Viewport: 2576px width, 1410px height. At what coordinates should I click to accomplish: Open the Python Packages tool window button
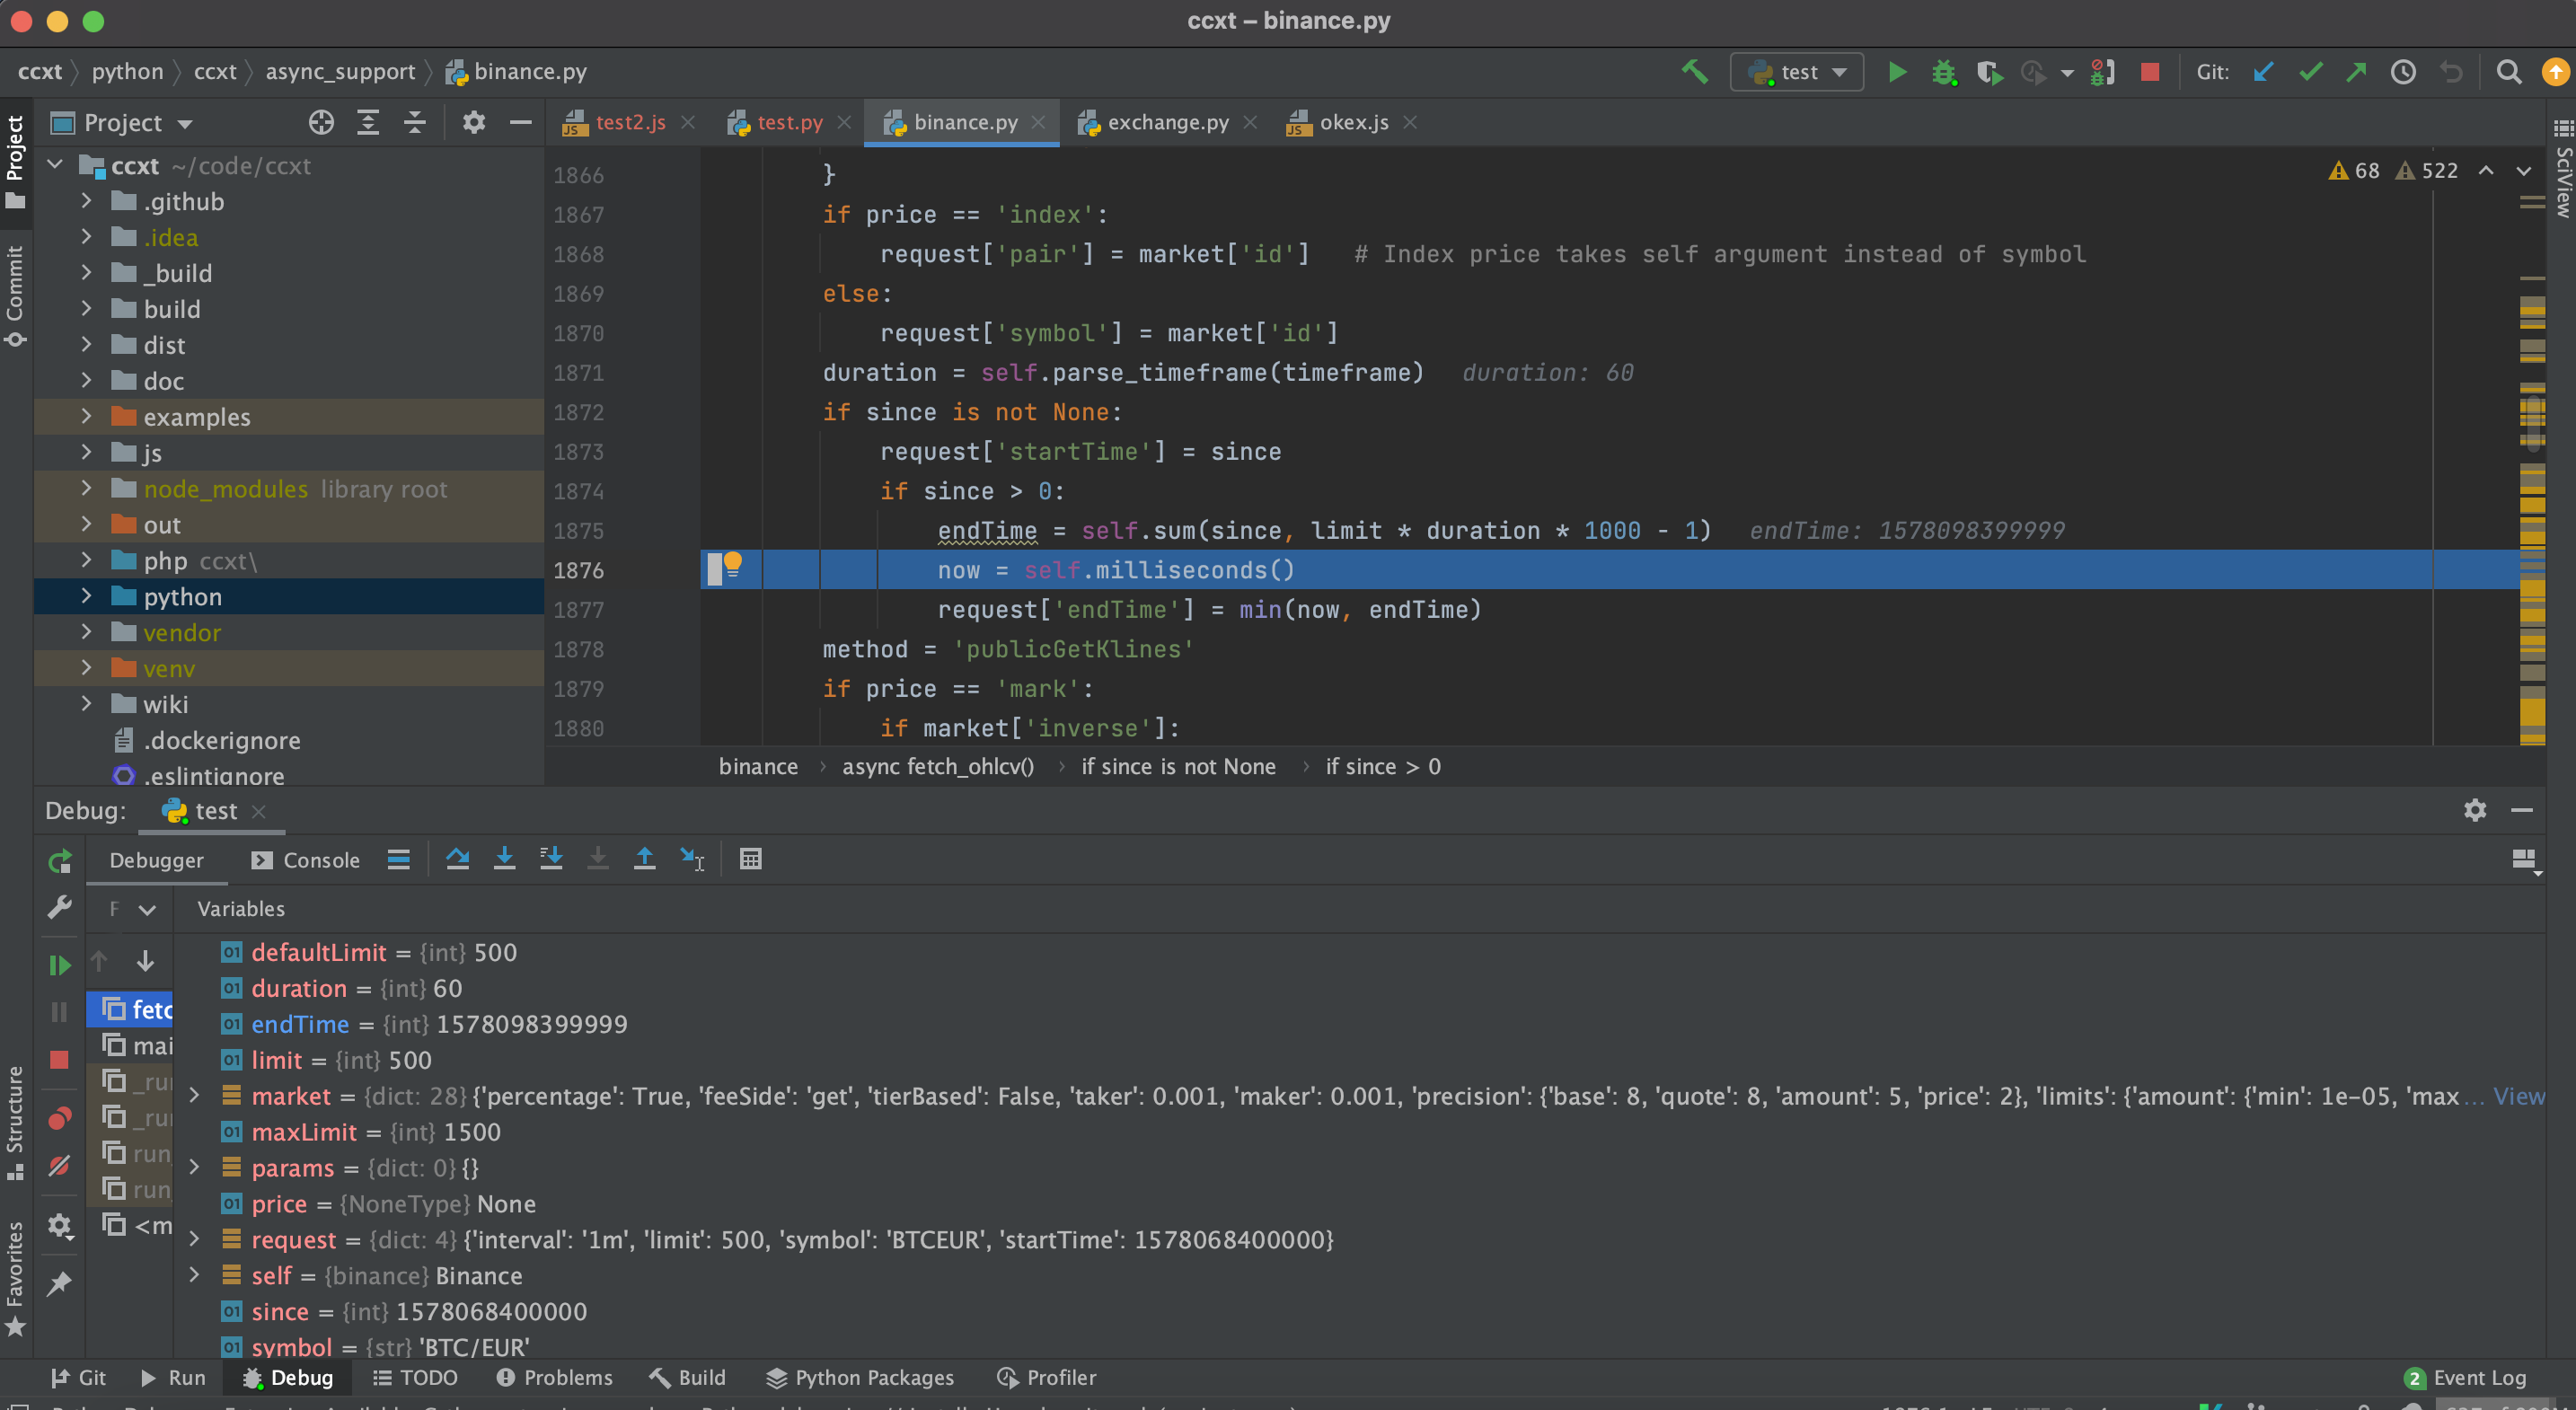(x=859, y=1377)
